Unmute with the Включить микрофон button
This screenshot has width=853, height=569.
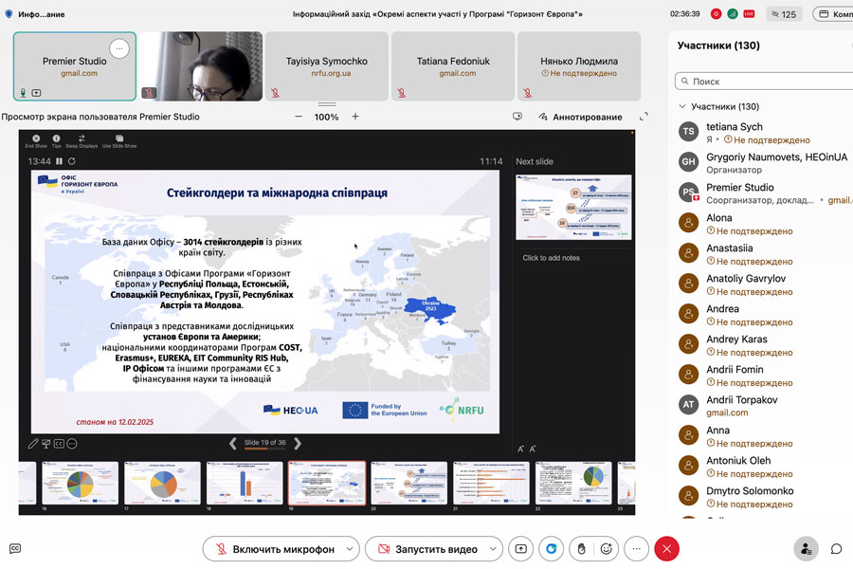[x=271, y=549]
